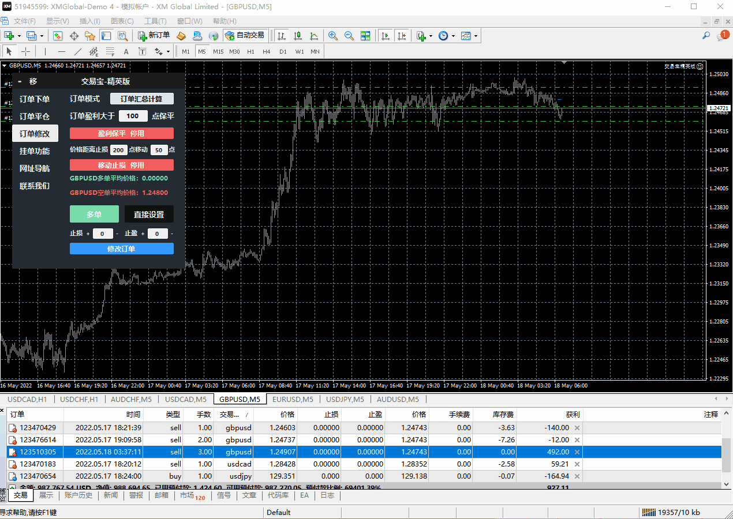Open the 图表(C) menu
Viewport: 733px width, 519px height.
click(122, 21)
